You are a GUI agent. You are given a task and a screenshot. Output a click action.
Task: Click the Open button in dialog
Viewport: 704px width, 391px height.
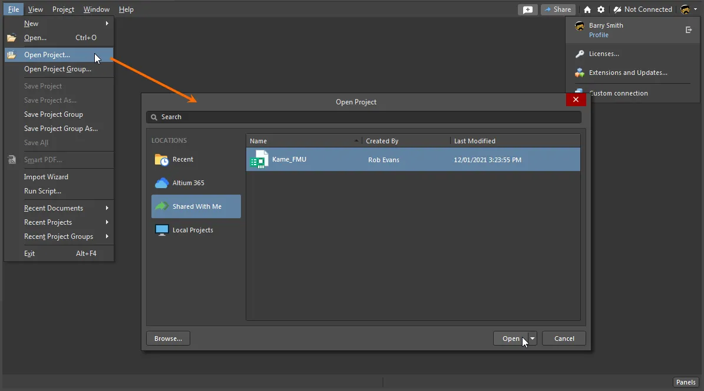pos(511,339)
